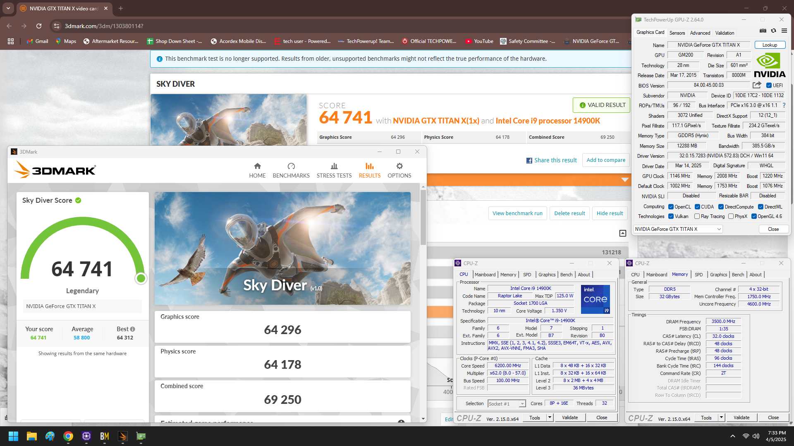
Task: Expand the Tools arrow in left CPU-Z
Action: (550, 418)
